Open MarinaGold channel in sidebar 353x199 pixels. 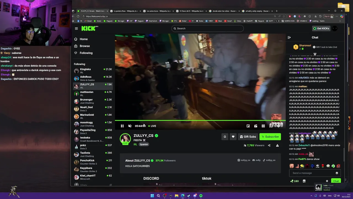pyautogui.click(x=93, y=116)
